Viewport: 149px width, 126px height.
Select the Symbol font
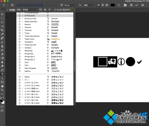45,24
